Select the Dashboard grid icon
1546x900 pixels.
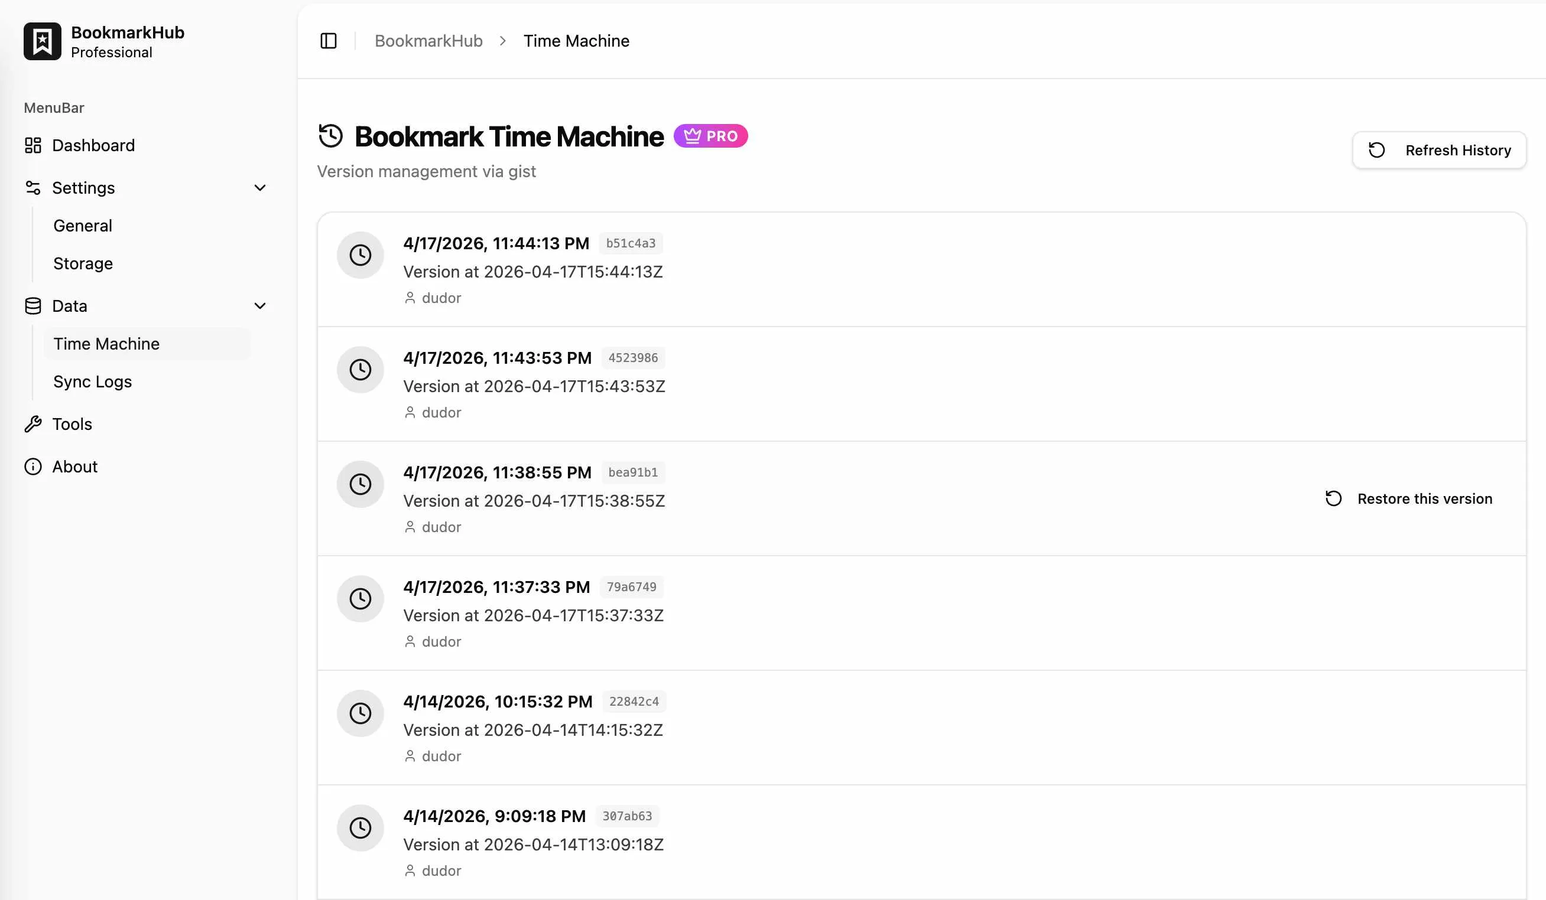click(33, 145)
